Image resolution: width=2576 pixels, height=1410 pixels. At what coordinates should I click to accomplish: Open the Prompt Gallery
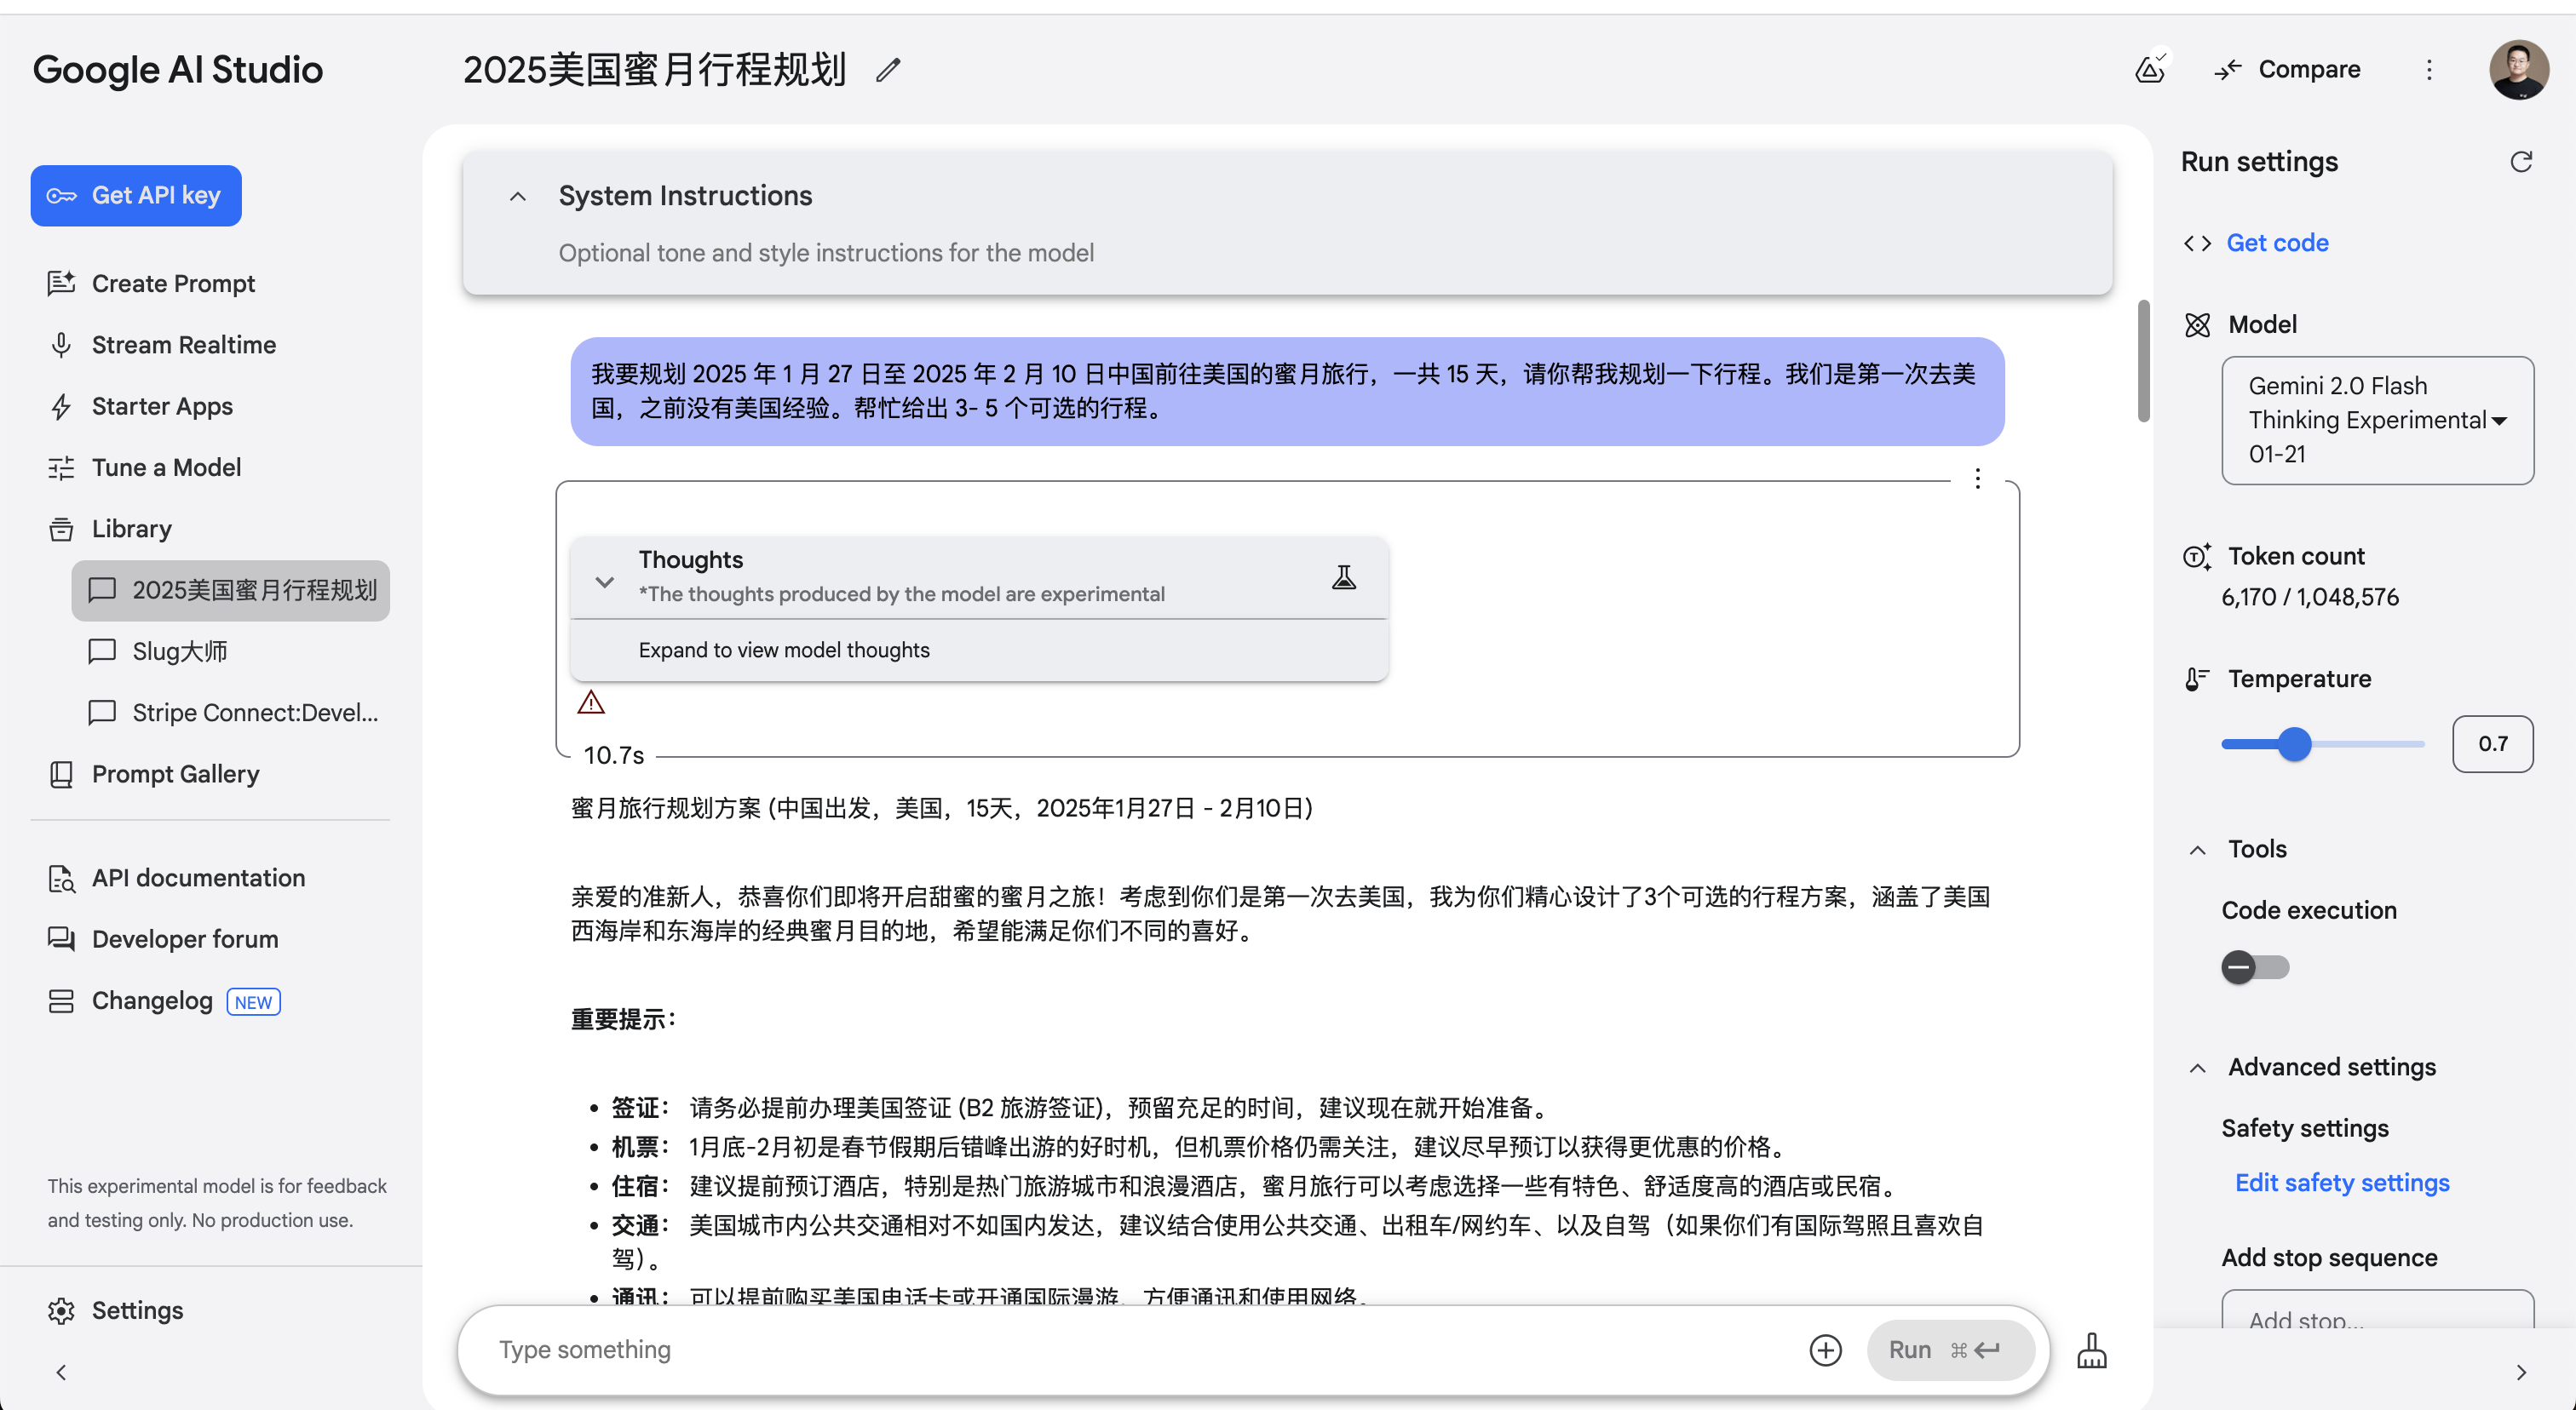click(175, 773)
